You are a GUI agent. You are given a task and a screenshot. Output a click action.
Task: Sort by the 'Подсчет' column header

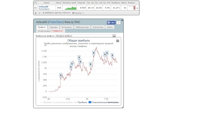[81, 3]
